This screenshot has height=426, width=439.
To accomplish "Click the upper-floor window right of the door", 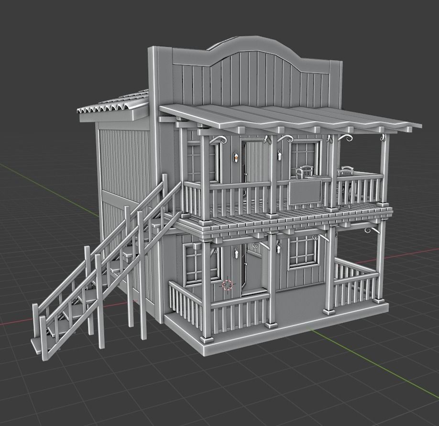I will (x=305, y=159).
